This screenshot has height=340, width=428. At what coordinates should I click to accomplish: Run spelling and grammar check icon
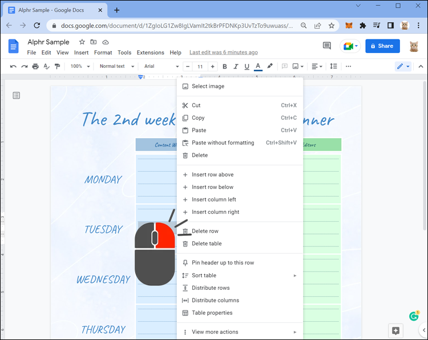[46, 66]
